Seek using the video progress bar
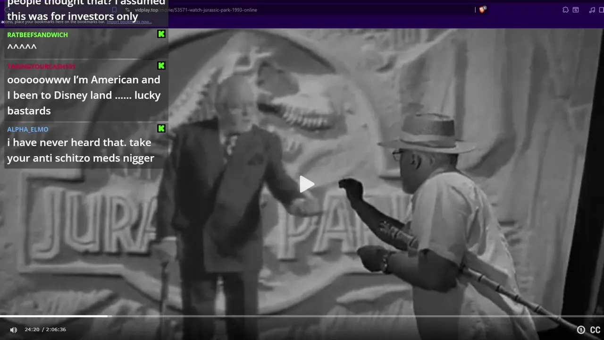Image resolution: width=604 pixels, height=340 pixels. (x=302, y=316)
